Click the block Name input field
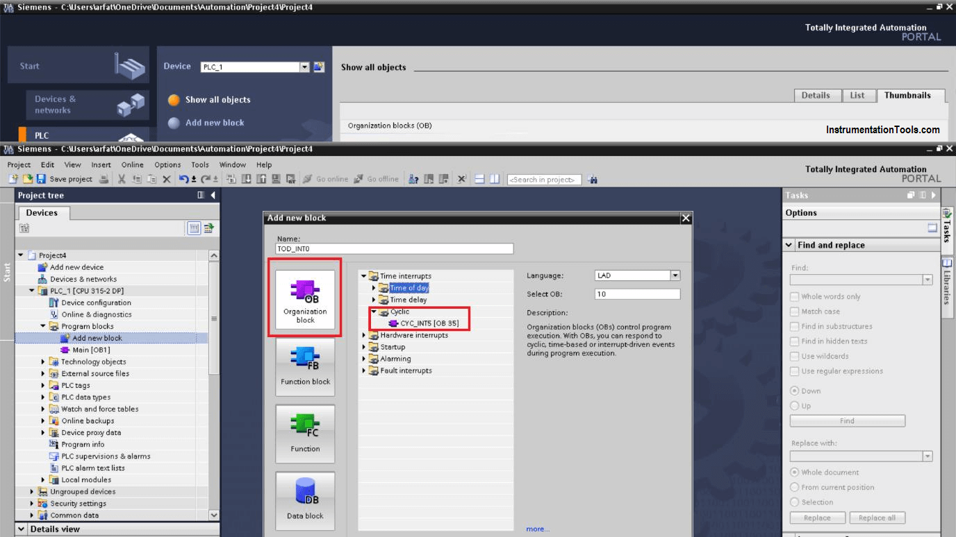This screenshot has width=956, height=537. tap(395, 248)
